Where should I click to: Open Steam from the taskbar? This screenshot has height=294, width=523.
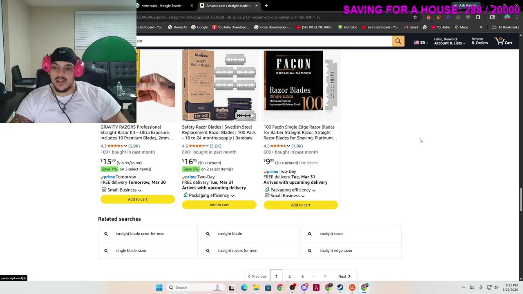click(x=340, y=287)
